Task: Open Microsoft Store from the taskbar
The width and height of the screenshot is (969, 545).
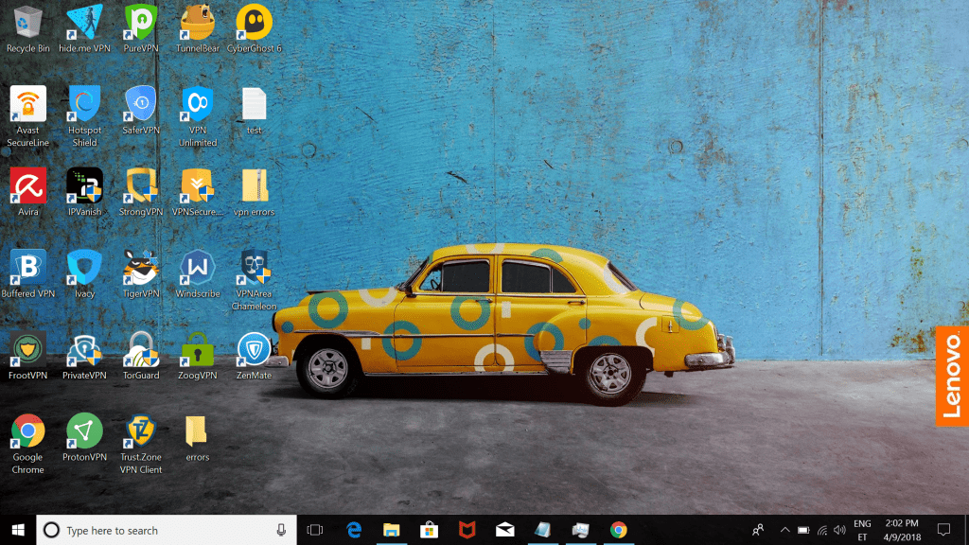Action: [x=429, y=530]
